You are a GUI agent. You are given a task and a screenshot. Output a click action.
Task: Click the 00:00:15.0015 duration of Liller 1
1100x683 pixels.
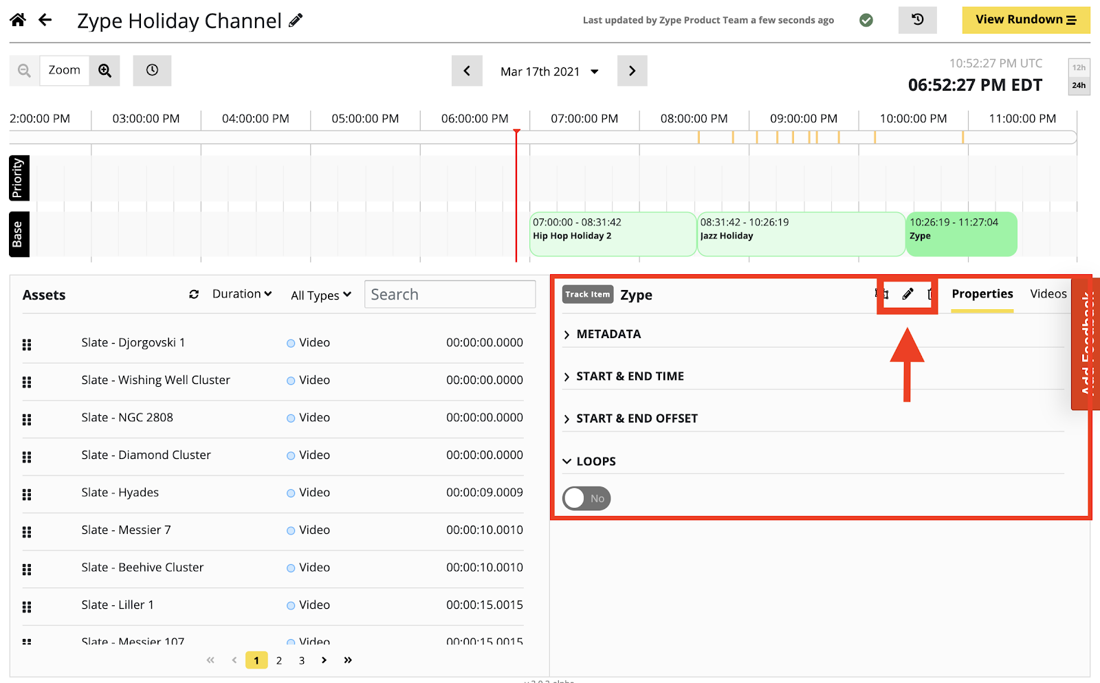(x=485, y=605)
